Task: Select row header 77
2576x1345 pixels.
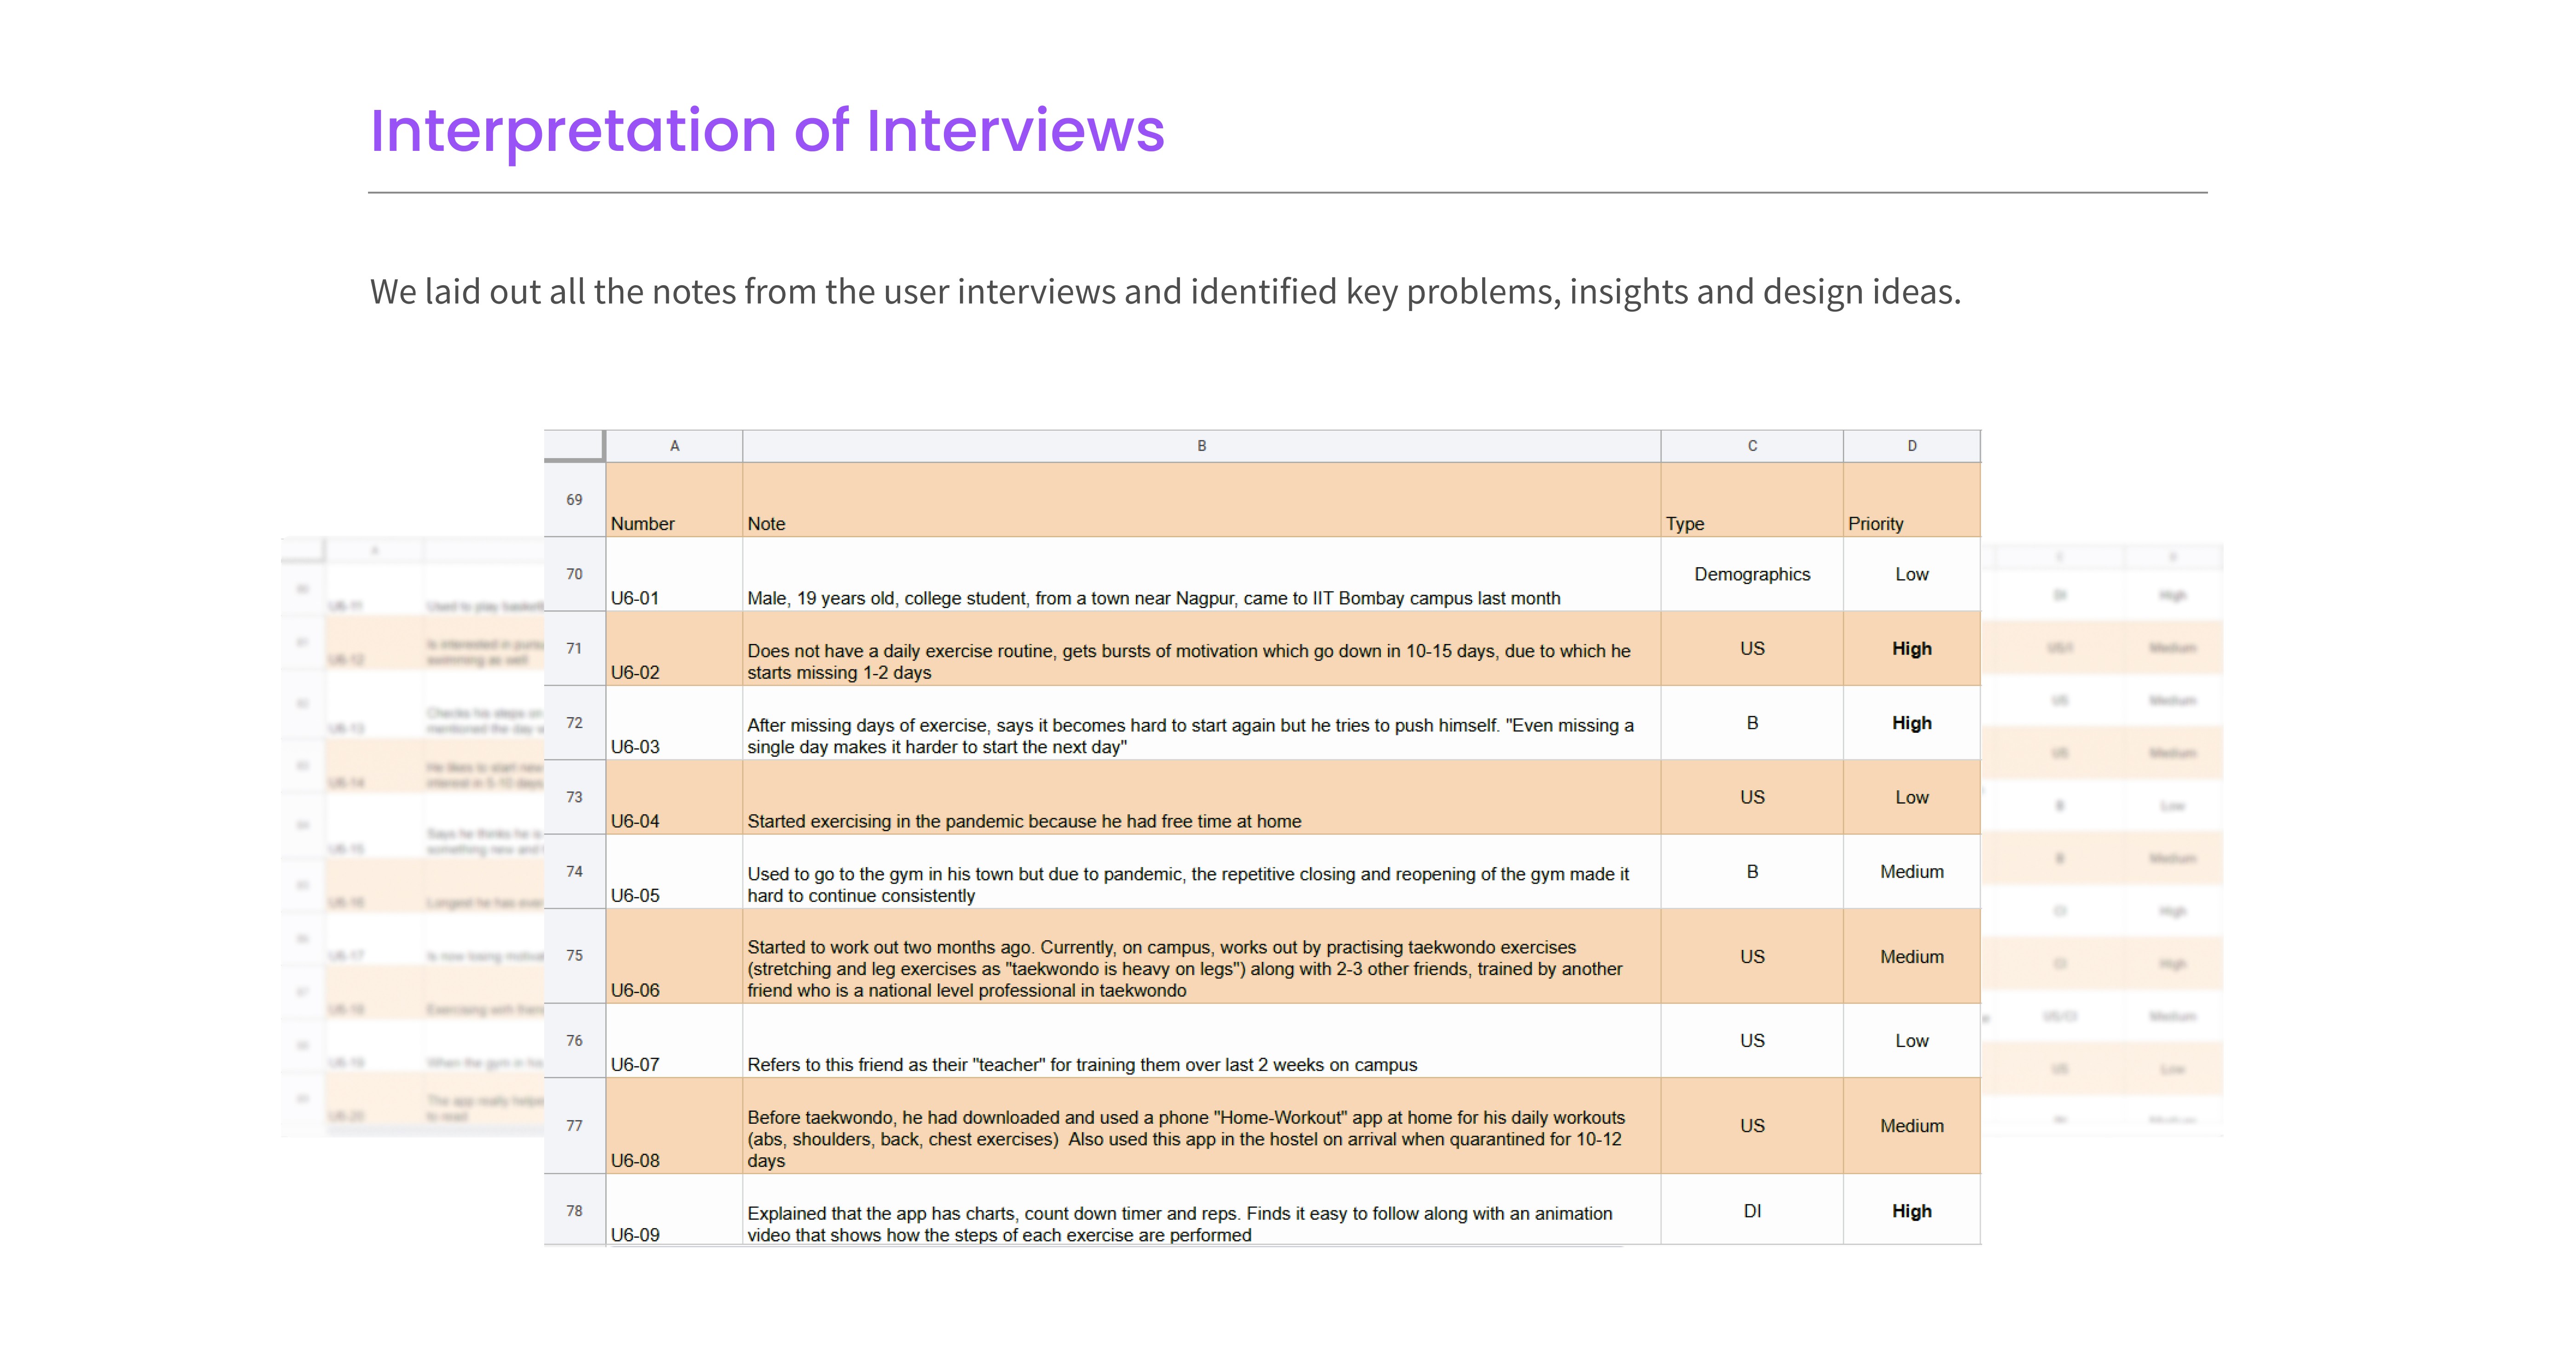Action: pyautogui.click(x=574, y=1125)
